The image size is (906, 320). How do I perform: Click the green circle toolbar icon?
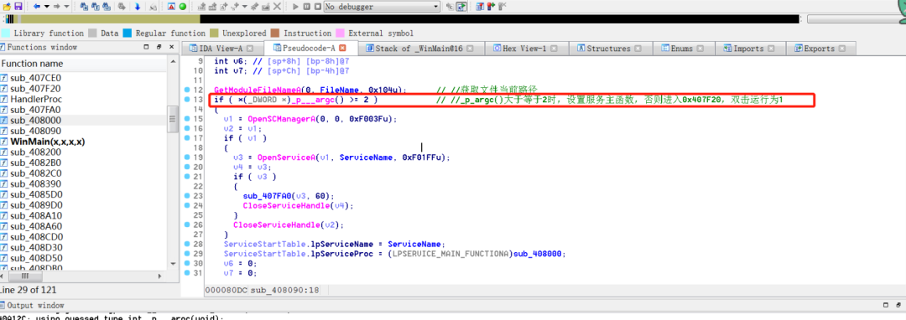183,7
